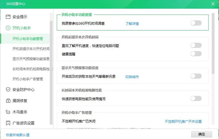Click the 显示天气预报等功能信息 section heading
Screen dimensions: 219x139
[x=80, y=68]
